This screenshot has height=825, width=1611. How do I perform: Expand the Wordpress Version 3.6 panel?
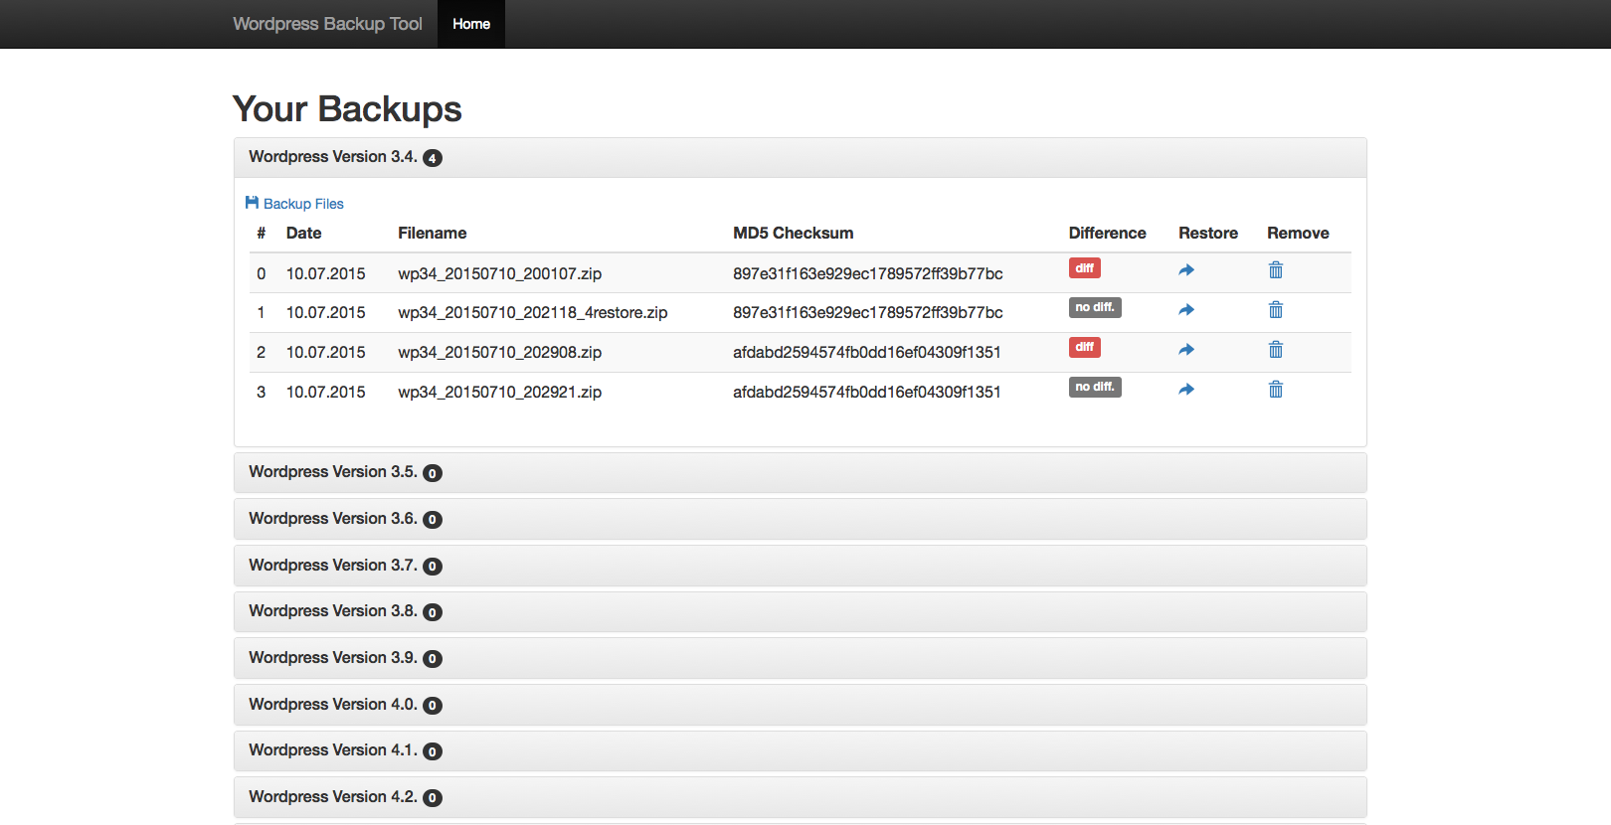click(x=801, y=519)
